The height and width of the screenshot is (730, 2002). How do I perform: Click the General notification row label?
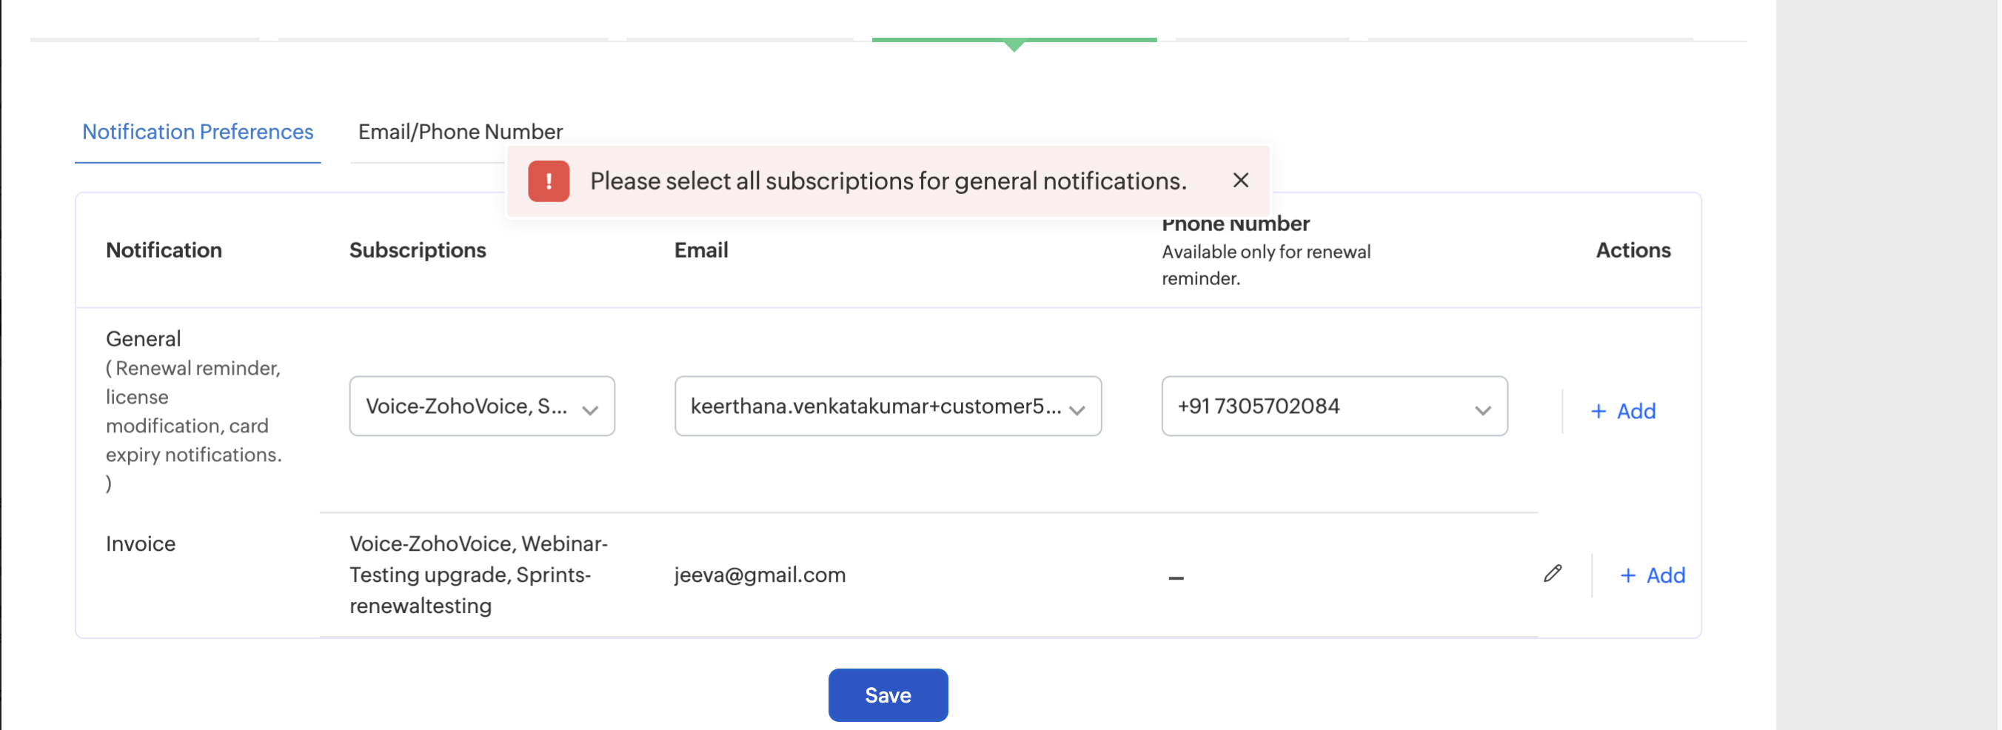(143, 339)
